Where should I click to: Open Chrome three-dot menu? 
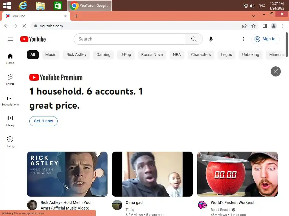(283, 26)
